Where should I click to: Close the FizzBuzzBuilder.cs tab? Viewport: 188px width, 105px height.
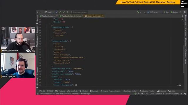57,16
